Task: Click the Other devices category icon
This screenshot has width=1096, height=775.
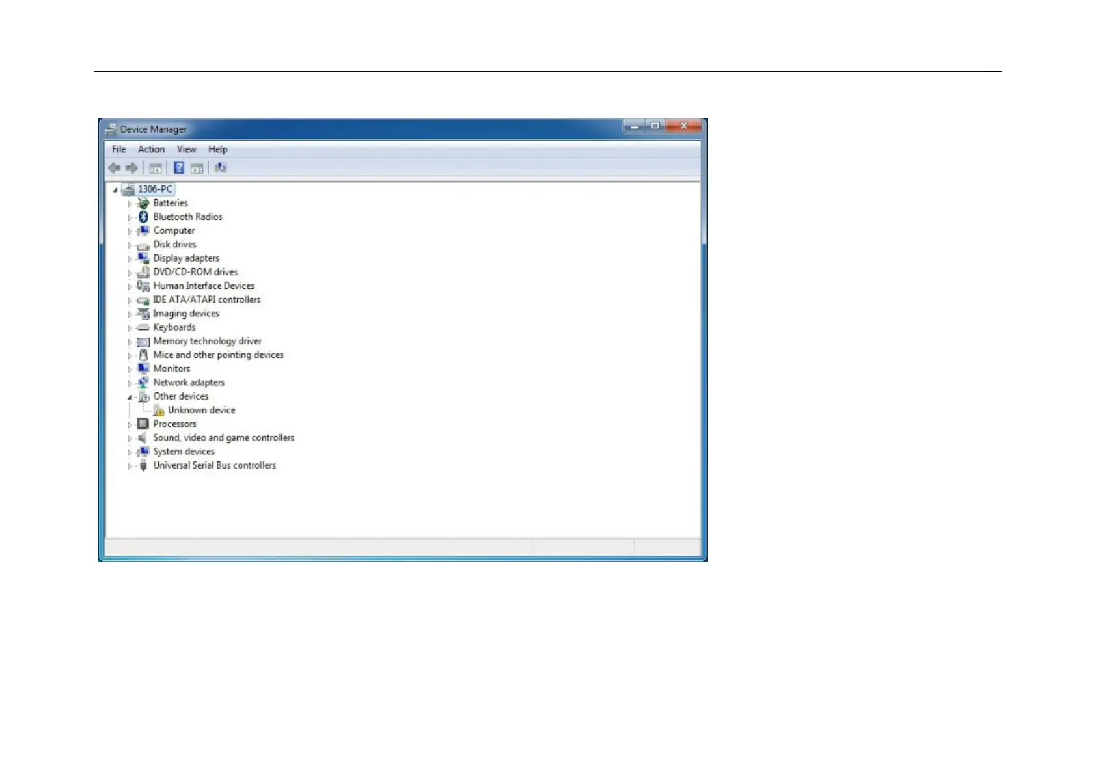Action: point(143,396)
